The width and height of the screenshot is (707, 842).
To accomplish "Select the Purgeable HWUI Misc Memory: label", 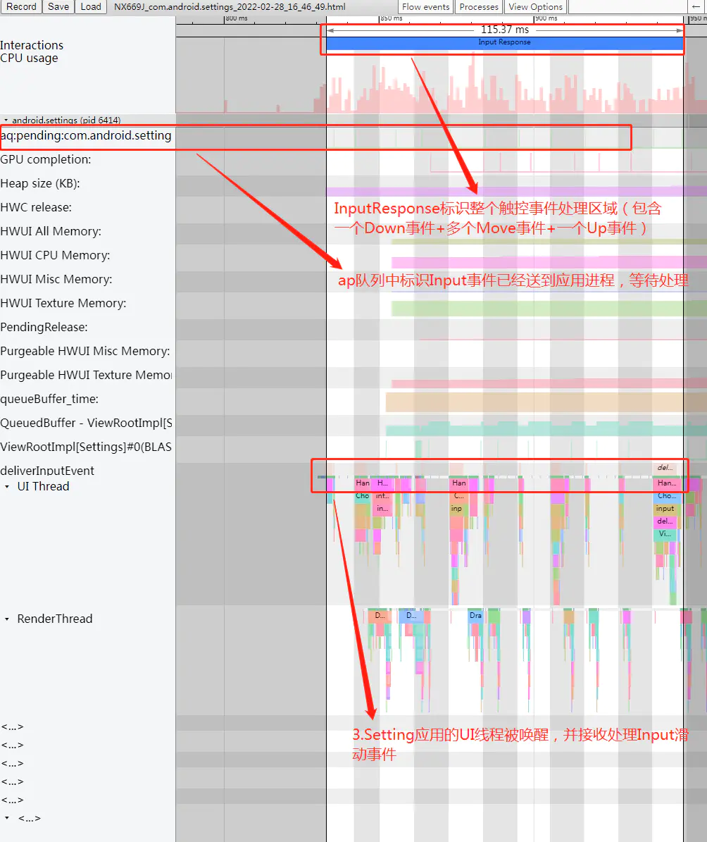I will 85,351.
